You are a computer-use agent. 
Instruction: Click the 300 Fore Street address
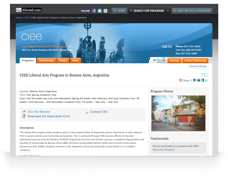pos(48,50)
